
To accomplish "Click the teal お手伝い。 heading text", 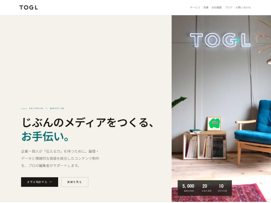I will pos(46,136).
